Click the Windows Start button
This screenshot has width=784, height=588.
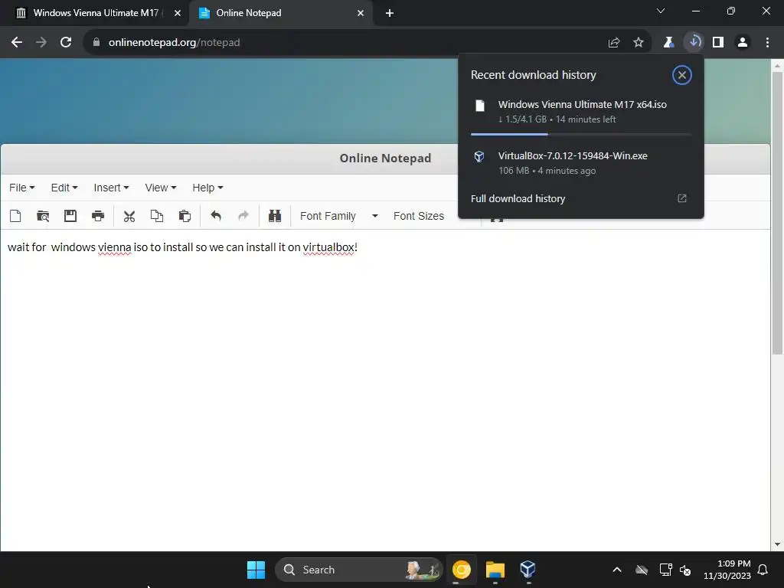coord(256,570)
